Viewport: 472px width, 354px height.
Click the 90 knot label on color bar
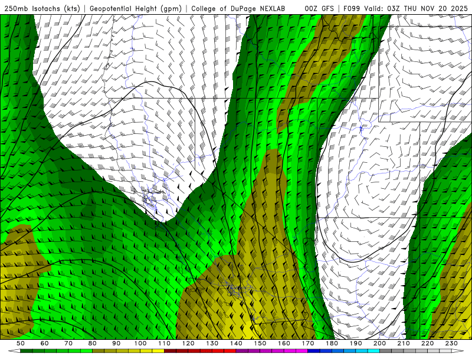[116, 343]
